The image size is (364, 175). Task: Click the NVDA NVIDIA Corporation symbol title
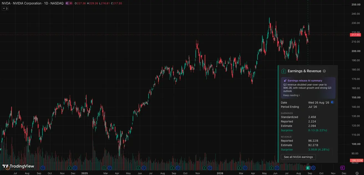21,3
